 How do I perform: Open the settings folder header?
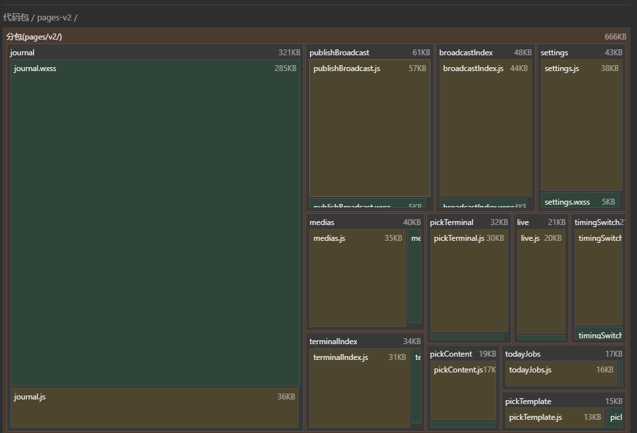(x=581, y=53)
